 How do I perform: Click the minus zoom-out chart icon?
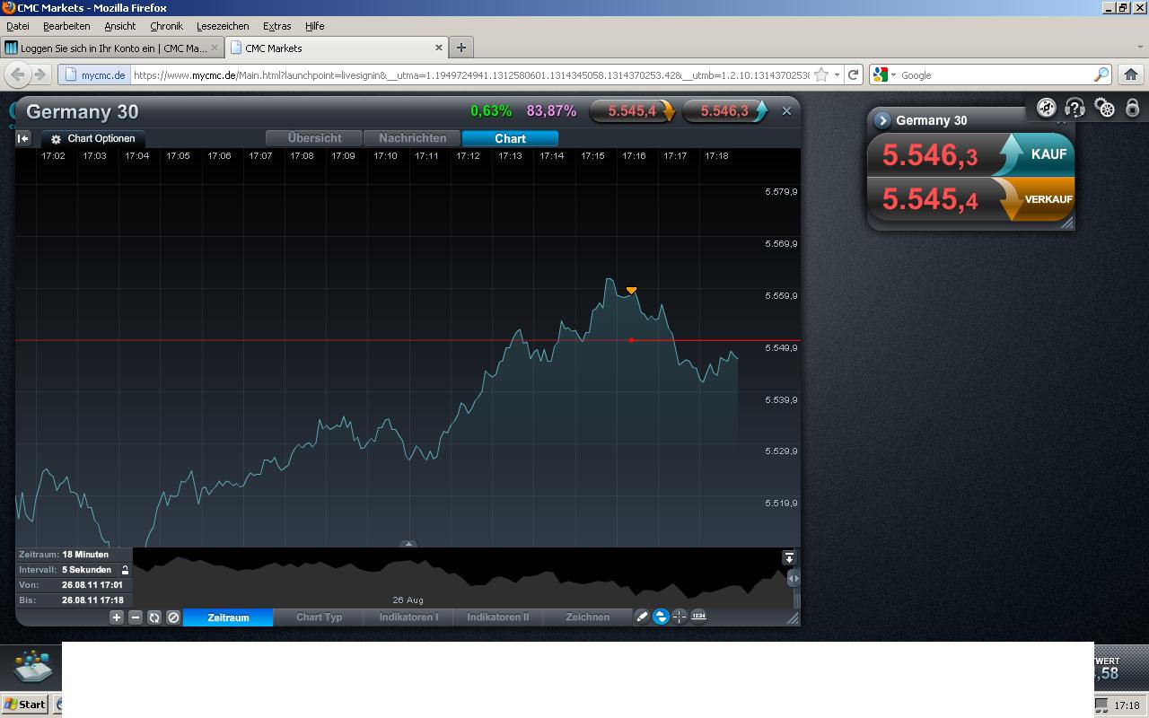point(136,617)
